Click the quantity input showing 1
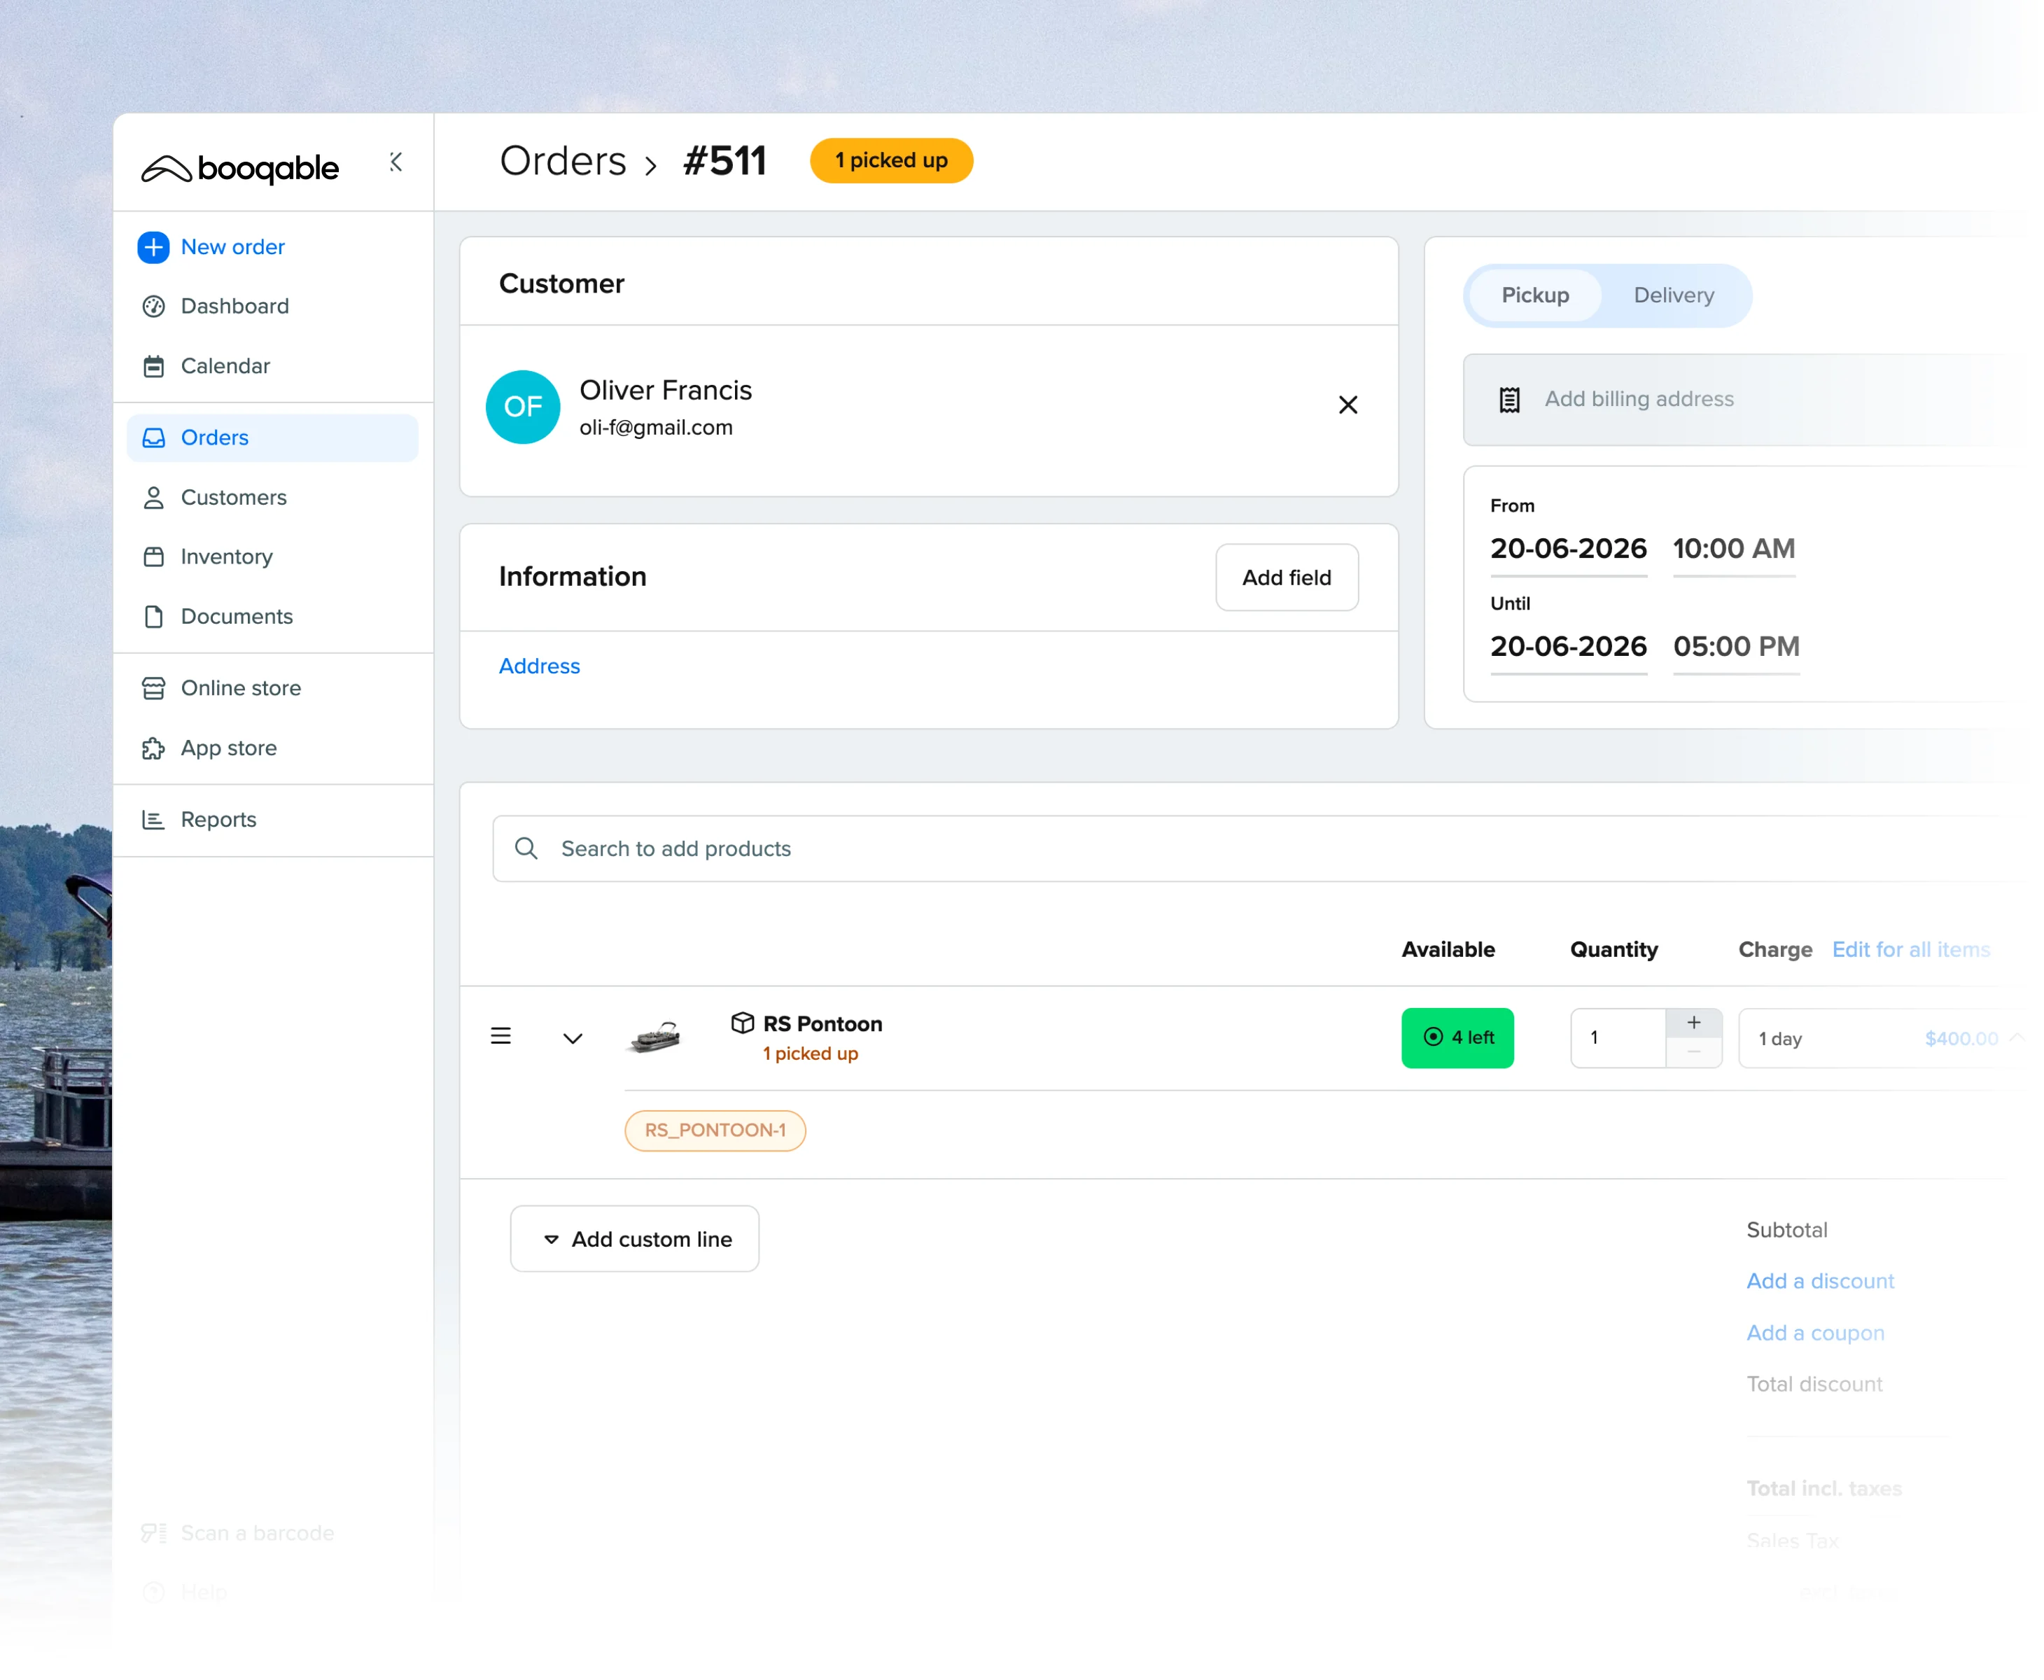2044x1680 pixels. click(1617, 1037)
